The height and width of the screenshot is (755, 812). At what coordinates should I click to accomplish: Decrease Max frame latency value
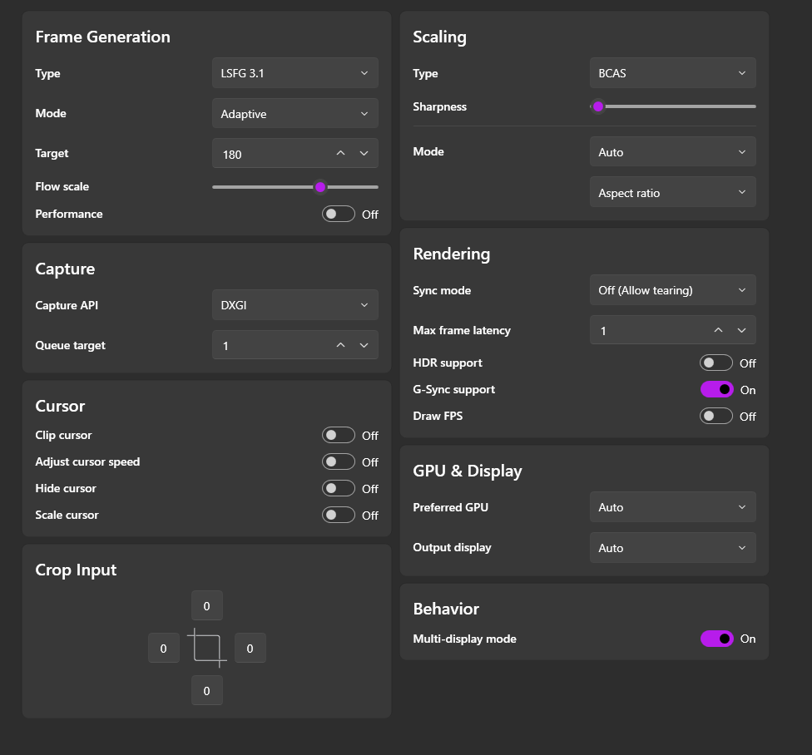click(741, 330)
